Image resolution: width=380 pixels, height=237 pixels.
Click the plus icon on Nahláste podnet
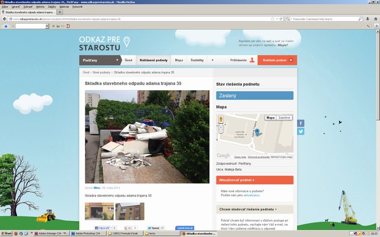(x=291, y=60)
